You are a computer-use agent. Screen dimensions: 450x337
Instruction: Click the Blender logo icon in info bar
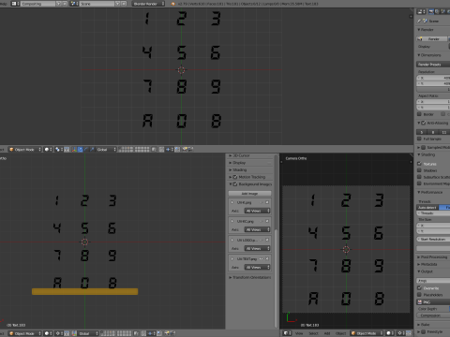click(x=172, y=4)
